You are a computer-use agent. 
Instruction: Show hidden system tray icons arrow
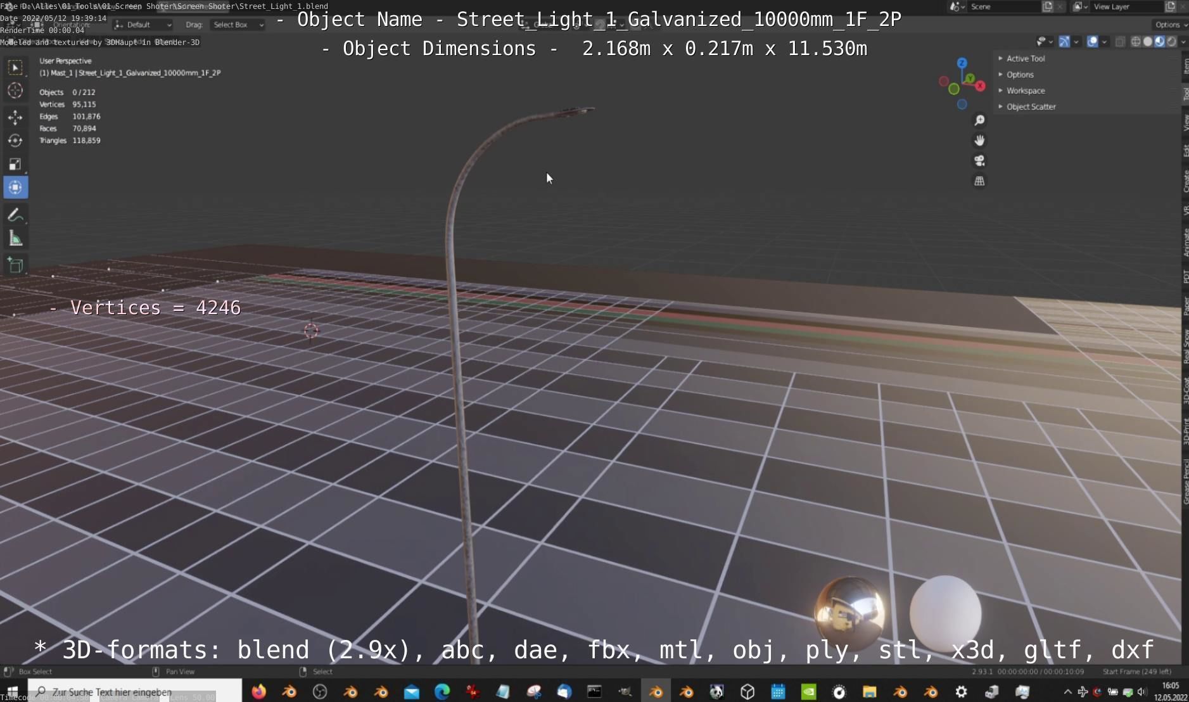click(1067, 692)
